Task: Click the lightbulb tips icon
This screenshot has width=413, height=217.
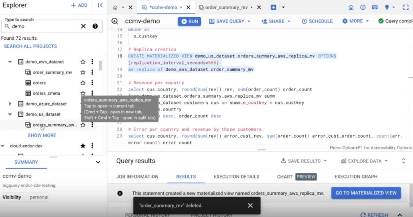Action: point(387,7)
